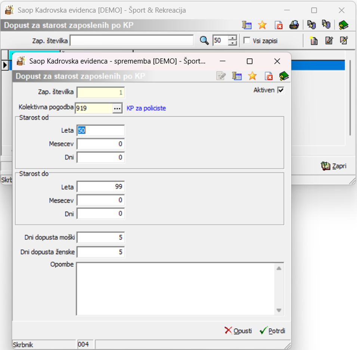Image resolution: width=357 pixels, height=350 pixels.
Task: Click the column settings icon in back window toolbar
Action: [247, 25]
